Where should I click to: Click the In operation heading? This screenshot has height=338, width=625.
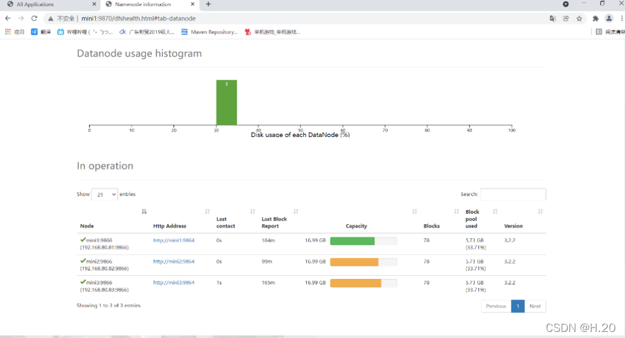(105, 166)
